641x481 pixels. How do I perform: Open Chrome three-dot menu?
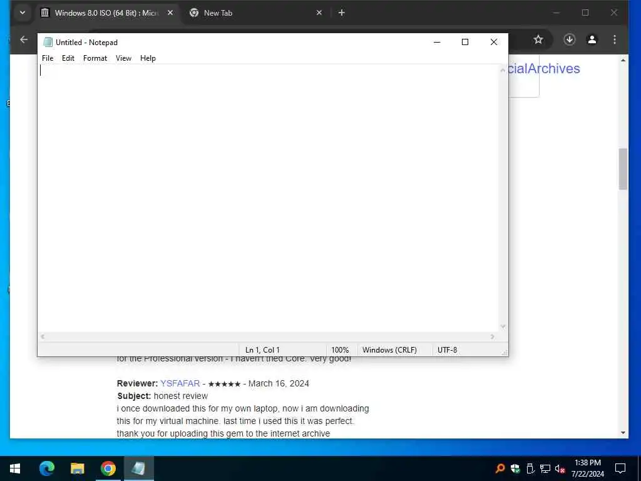(x=615, y=39)
